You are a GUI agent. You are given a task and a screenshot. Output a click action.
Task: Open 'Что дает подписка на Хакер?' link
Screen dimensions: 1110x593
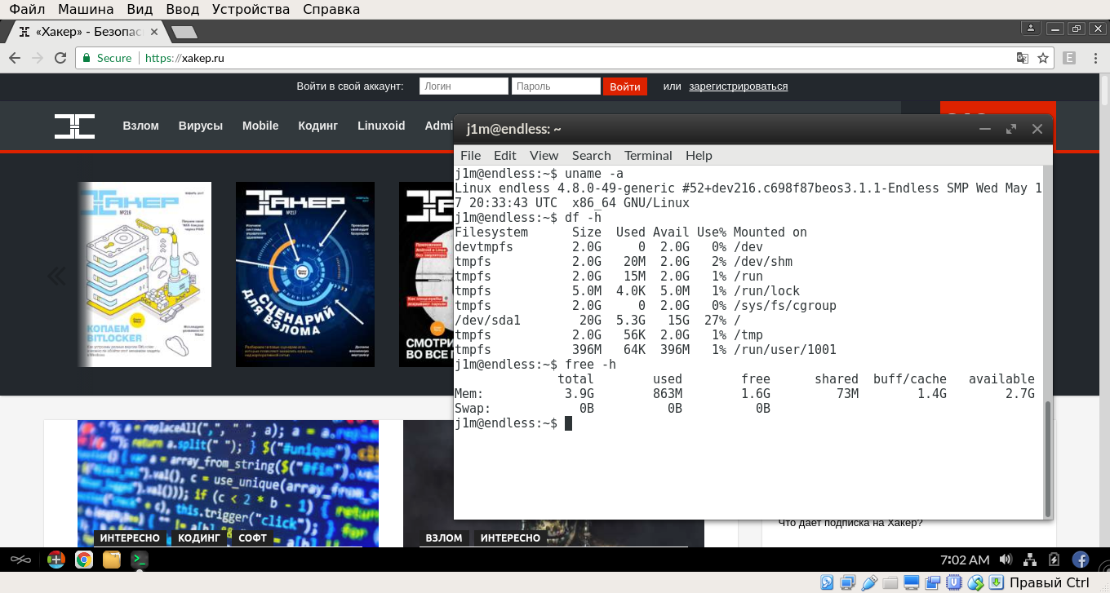click(850, 523)
